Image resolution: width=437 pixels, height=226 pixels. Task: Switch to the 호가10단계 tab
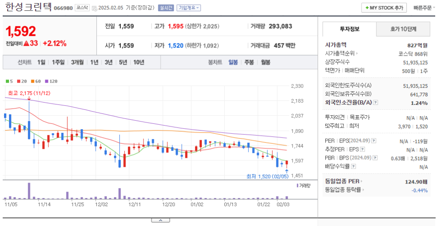403,29
